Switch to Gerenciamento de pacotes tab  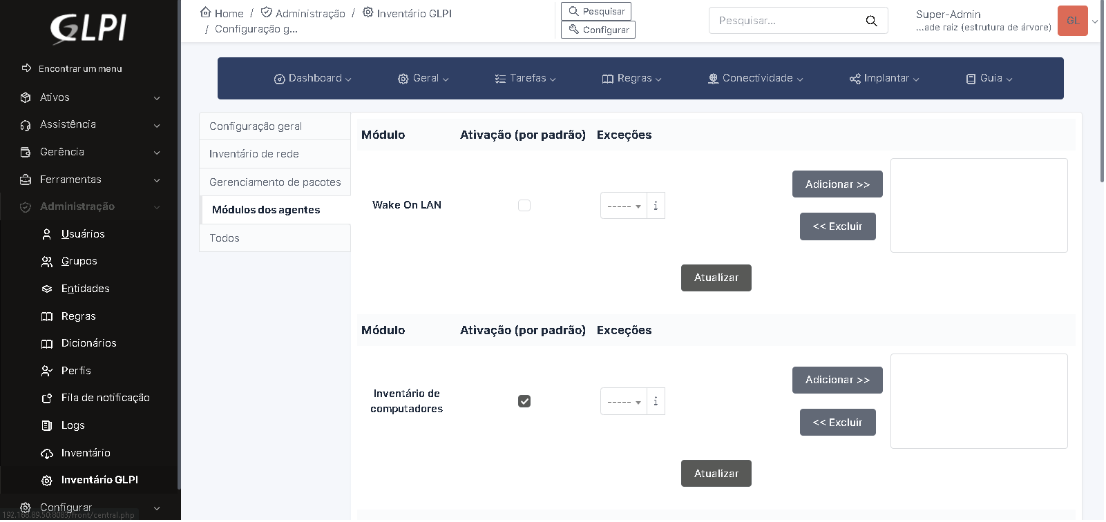[275, 182]
